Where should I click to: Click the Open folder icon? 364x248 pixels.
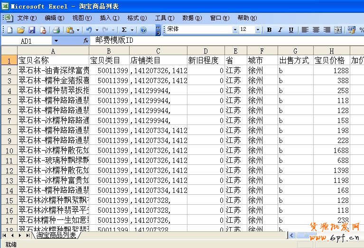[20, 30]
